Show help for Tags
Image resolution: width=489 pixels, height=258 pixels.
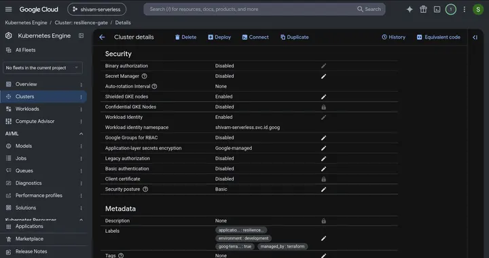(x=121, y=255)
